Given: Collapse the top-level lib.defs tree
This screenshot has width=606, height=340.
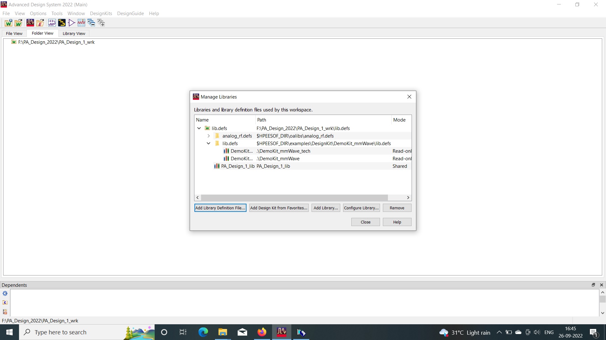Looking at the screenshot, I should (199, 128).
